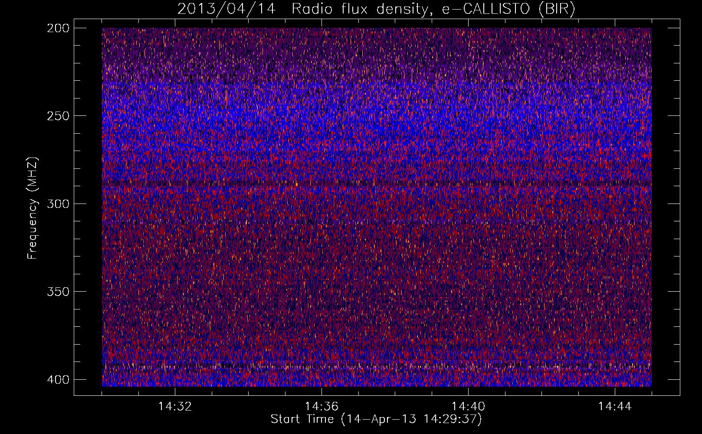Click the "Frequency (MHZ)" axis label

click(x=33, y=208)
